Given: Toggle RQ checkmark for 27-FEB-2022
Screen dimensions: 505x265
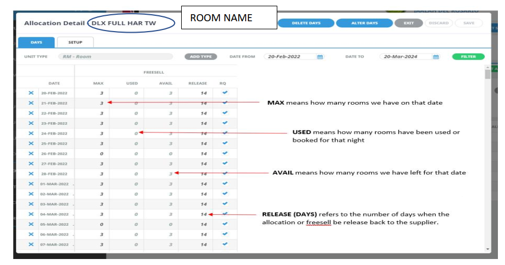Looking at the screenshot, I should (x=225, y=164).
